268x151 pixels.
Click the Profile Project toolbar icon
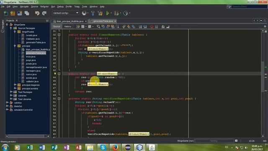tap(126, 13)
